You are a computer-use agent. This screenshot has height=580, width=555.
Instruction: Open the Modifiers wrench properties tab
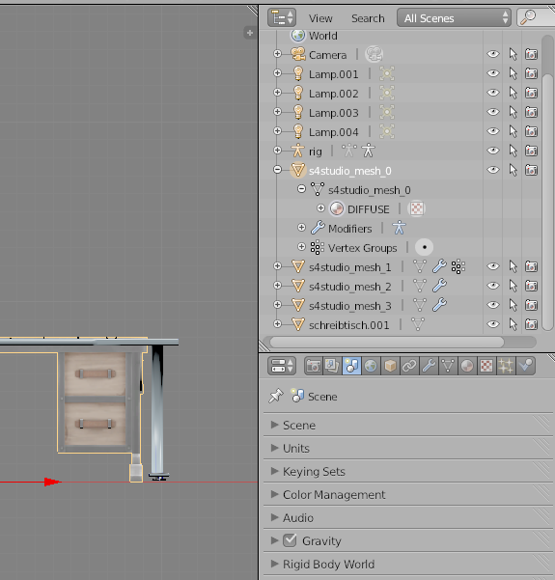tap(429, 366)
